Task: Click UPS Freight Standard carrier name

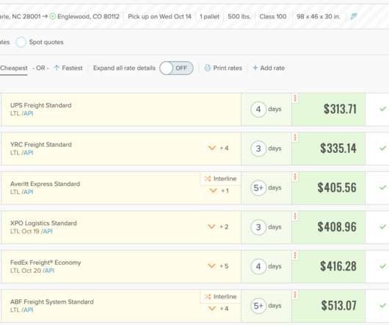Action: click(40, 105)
